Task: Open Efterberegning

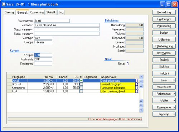Action: [164, 46]
